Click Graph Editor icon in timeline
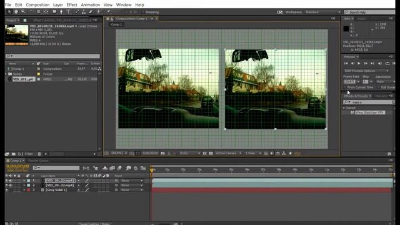This screenshot has width=400, height=225. click(143, 168)
